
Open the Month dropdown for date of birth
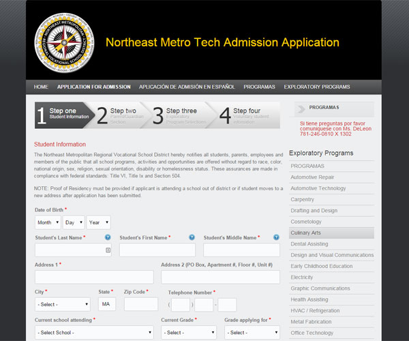click(48, 222)
